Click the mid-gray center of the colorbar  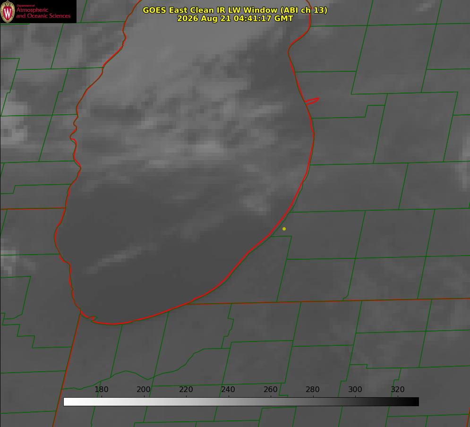(241, 402)
